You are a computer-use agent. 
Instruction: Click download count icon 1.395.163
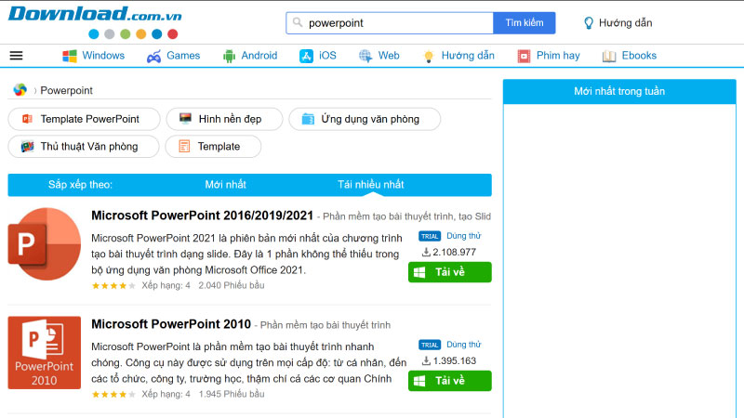point(426,360)
